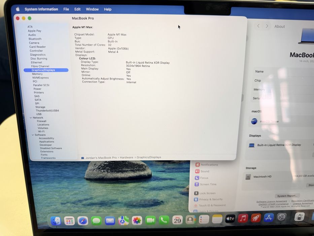Select Extensions under Software

tap(47, 151)
